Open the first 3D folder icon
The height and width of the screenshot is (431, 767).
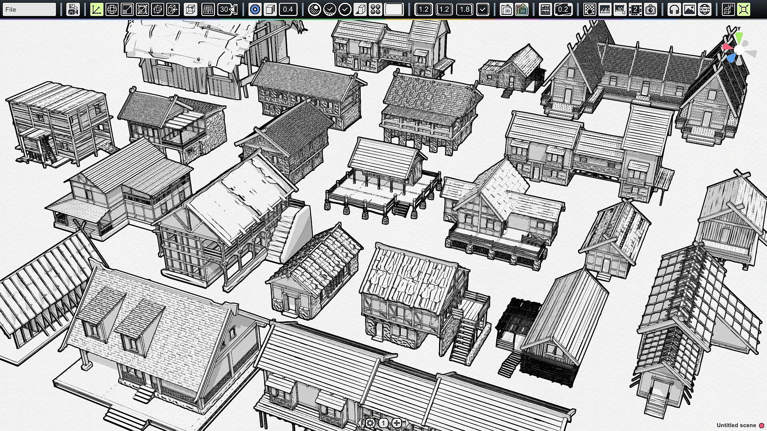[507, 9]
